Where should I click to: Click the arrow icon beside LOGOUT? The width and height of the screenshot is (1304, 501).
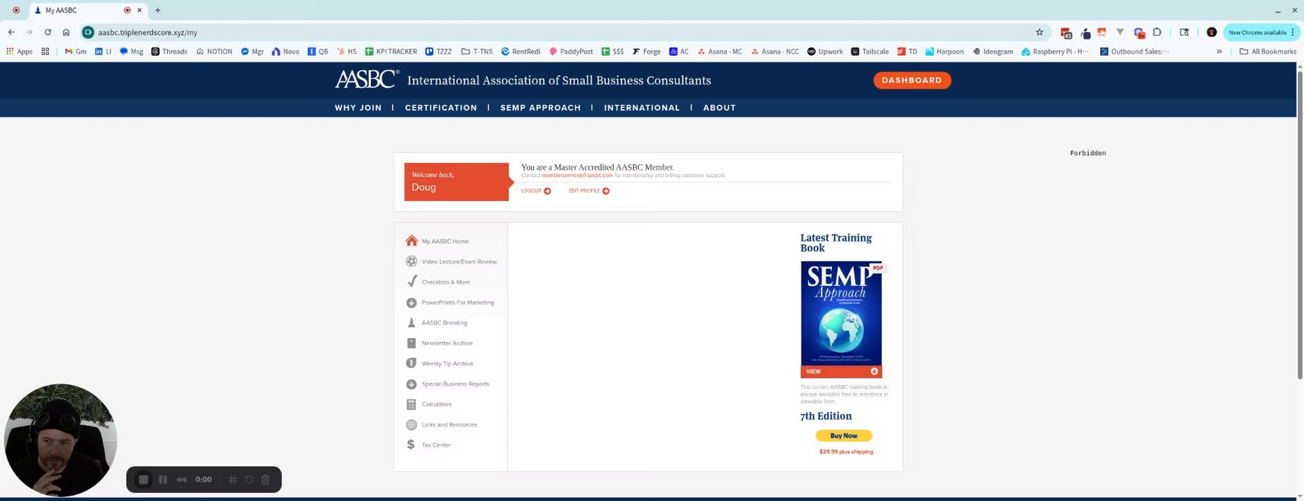[547, 191]
